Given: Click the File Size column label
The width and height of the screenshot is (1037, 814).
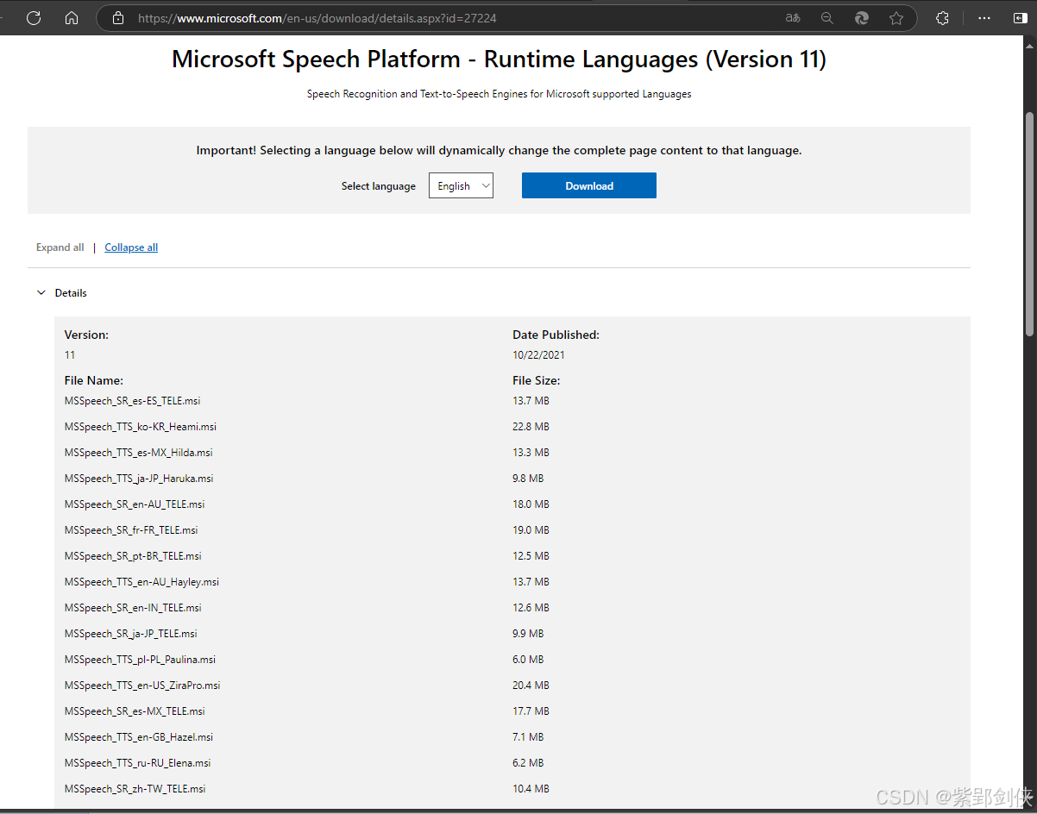Looking at the screenshot, I should [537, 380].
